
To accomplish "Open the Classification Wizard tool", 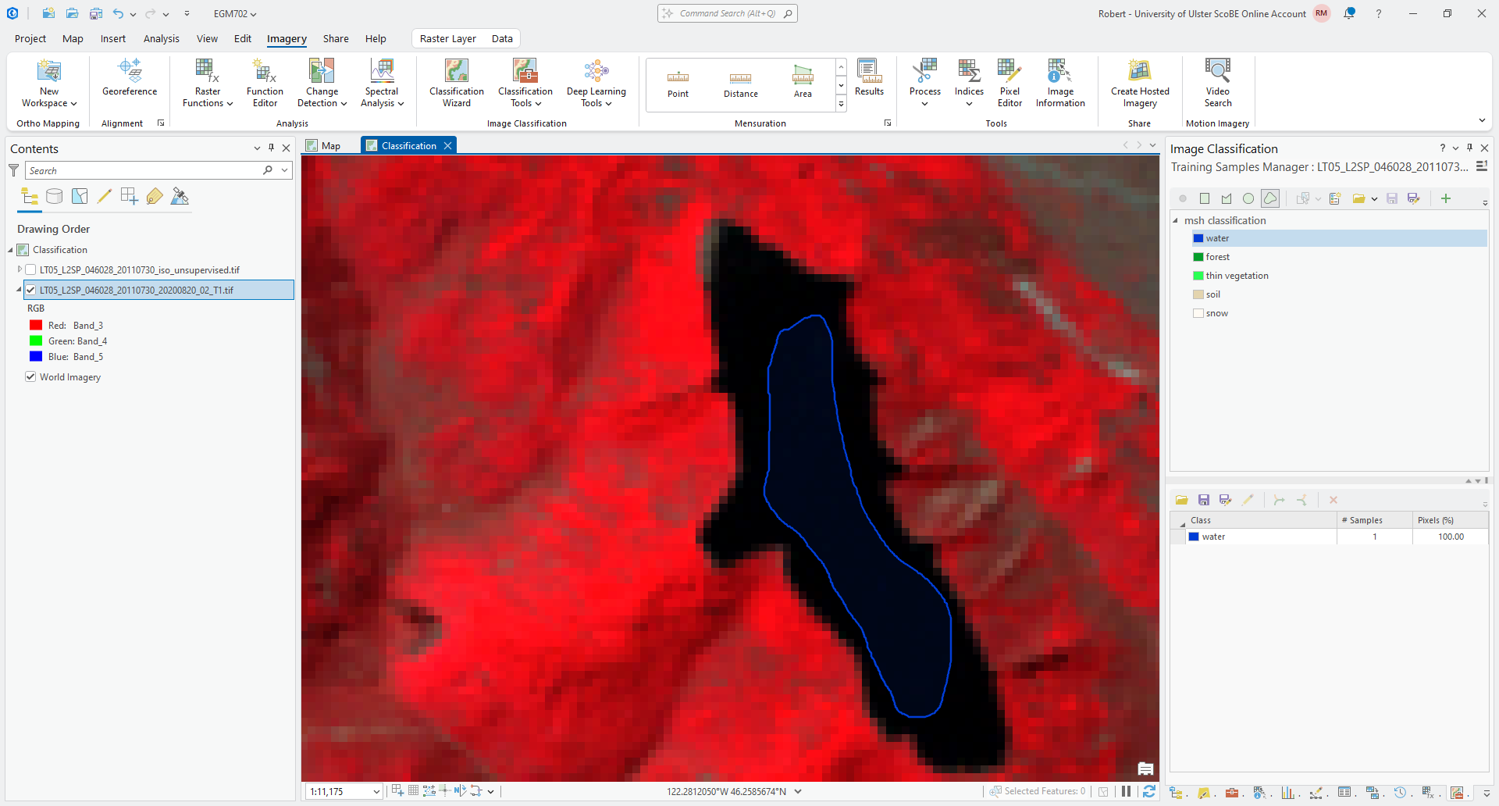I will point(456,82).
